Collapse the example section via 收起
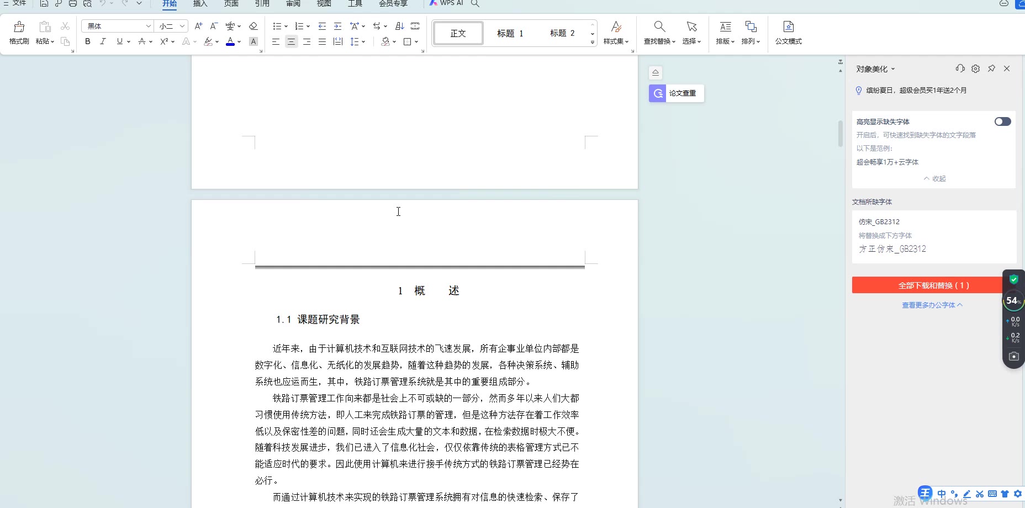 point(934,178)
